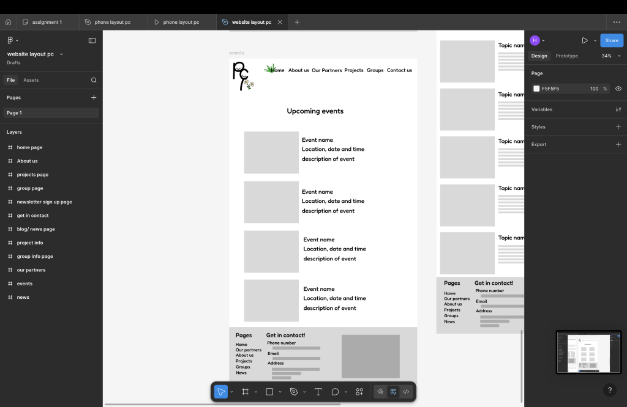Image resolution: width=627 pixels, height=407 pixels.
Task: Open the zoom level 34% dropdown
Action: 610,56
